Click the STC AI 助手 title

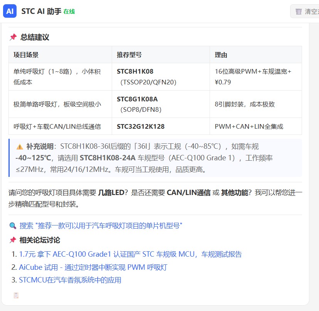point(41,12)
